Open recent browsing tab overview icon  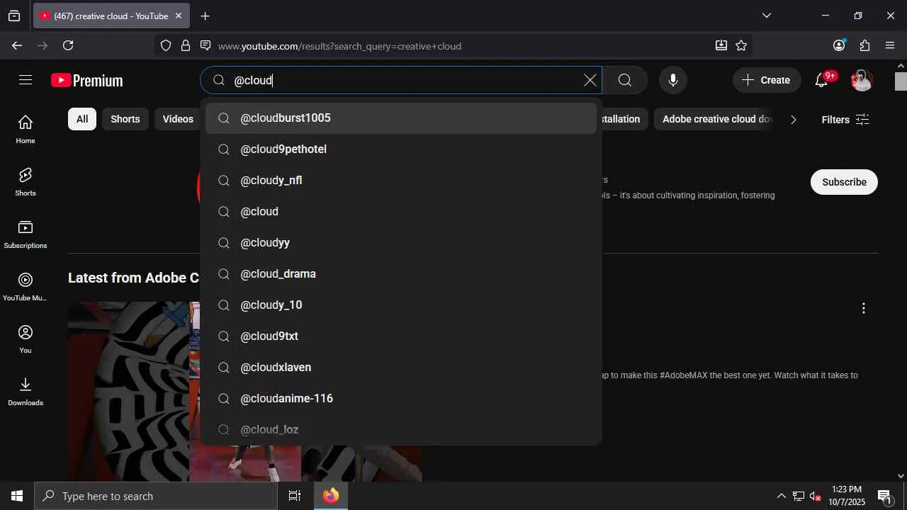(14, 16)
